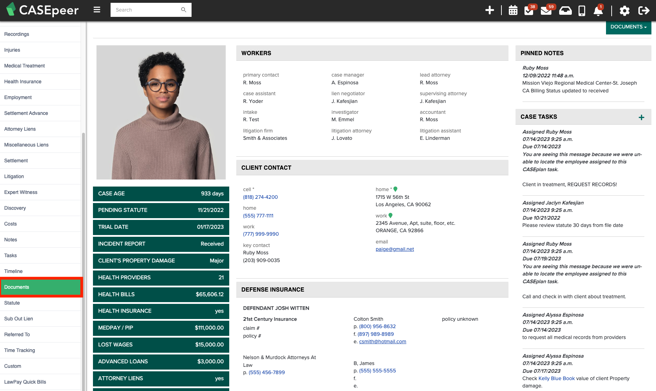
Task: Open the notifications bell icon
Action: (x=598, y=10)
